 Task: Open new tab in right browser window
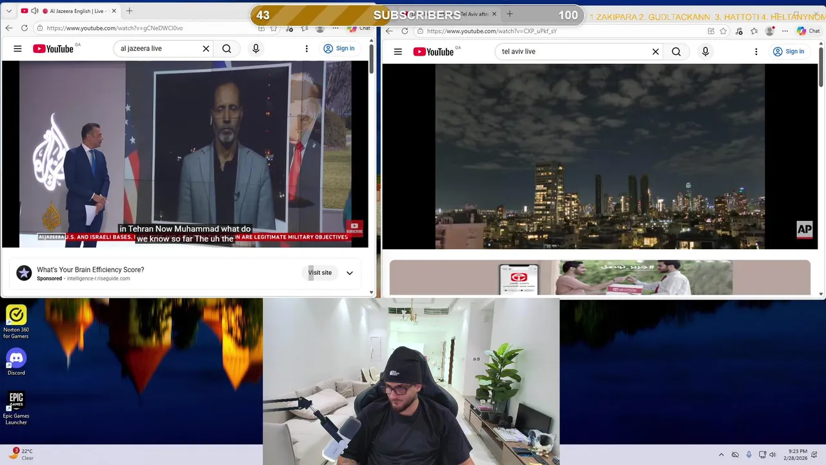(x=510, y=14)
